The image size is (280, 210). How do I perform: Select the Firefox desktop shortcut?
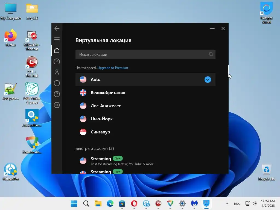point(11,38)
